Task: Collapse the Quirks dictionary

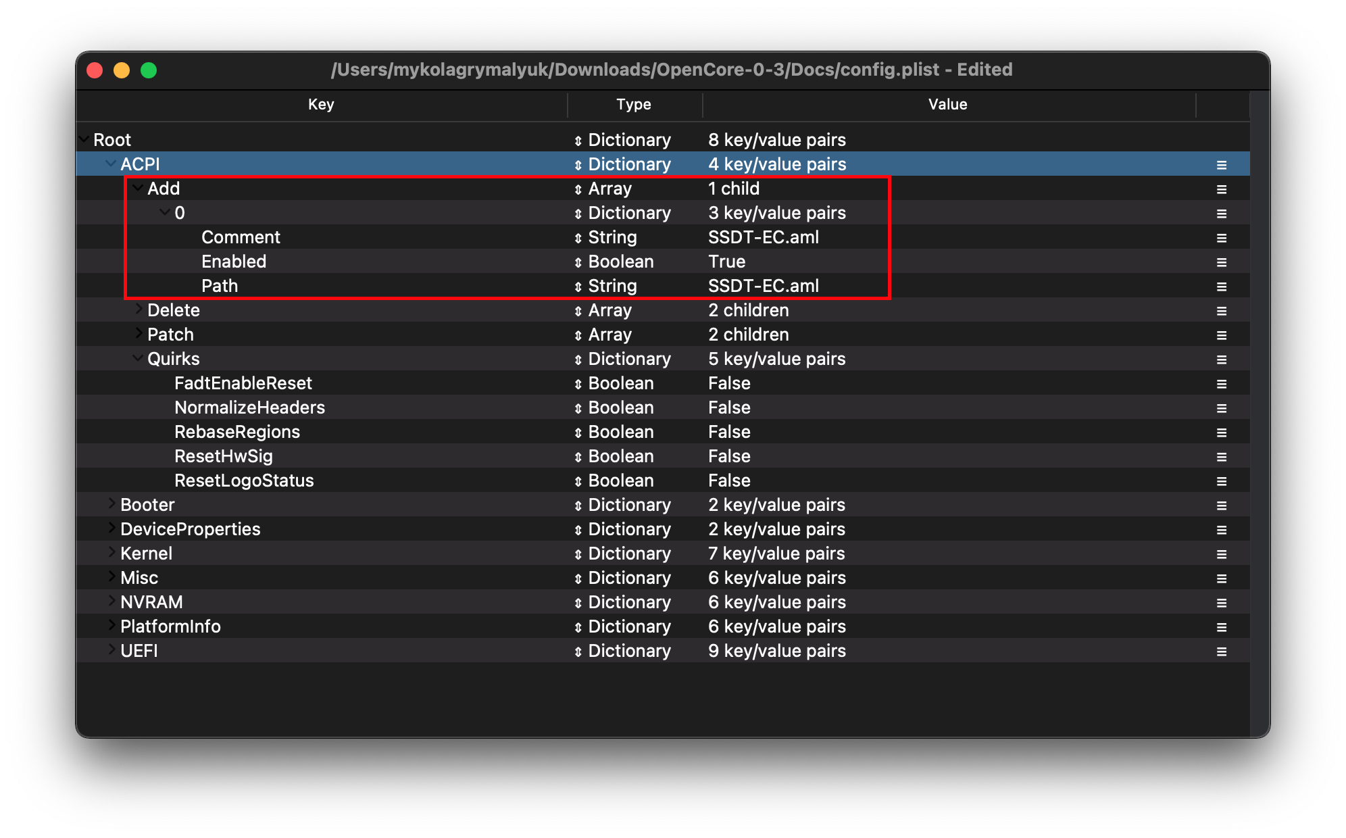Action: click(138, 358)
